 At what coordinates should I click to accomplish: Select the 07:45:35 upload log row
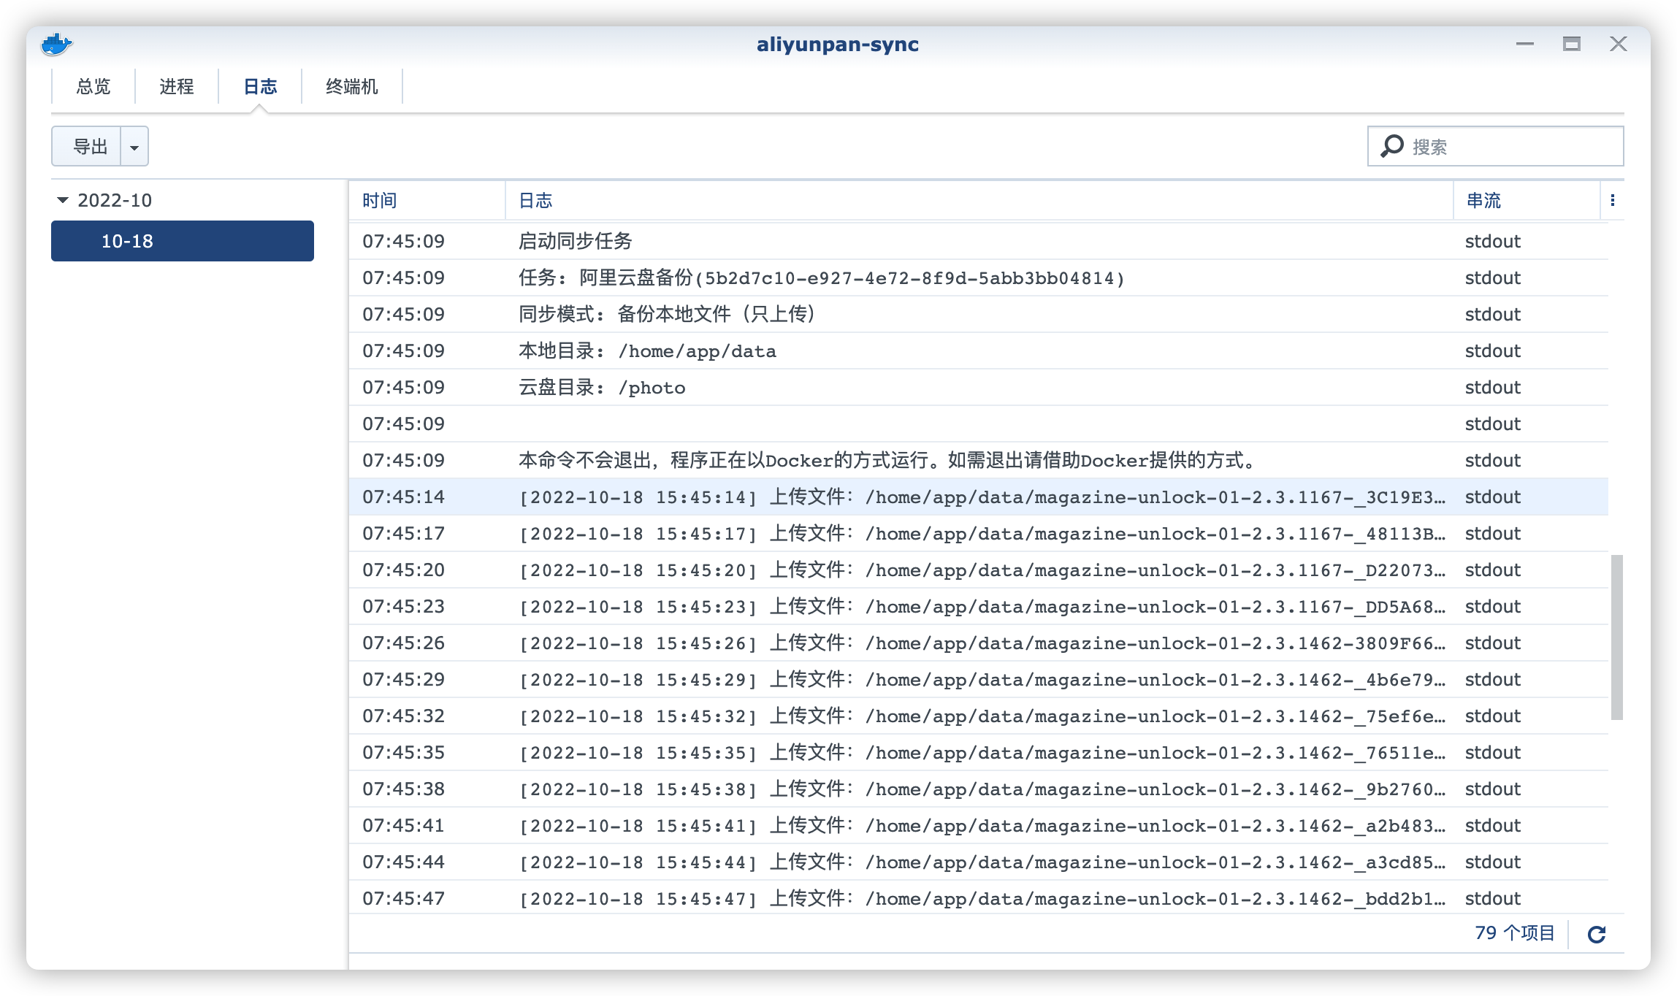tap(979, 752)
